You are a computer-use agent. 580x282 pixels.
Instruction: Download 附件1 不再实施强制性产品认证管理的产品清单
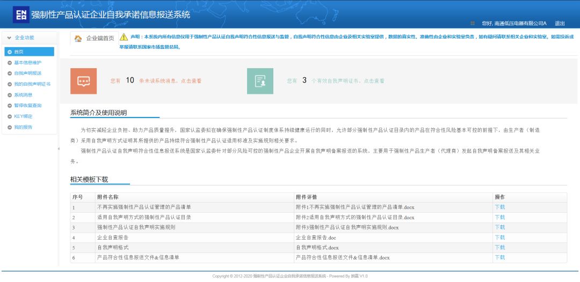(x=499, y=207)
